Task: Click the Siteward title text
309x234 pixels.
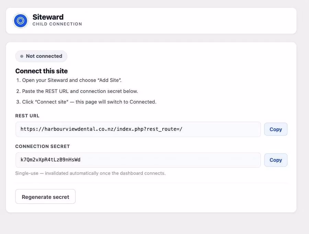Action: 48,17
